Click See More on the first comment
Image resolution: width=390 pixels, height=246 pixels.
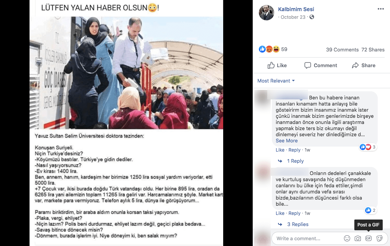coord(286,141)
